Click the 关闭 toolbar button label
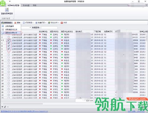The height and width of the screenshot is (113, 148). 65,23
